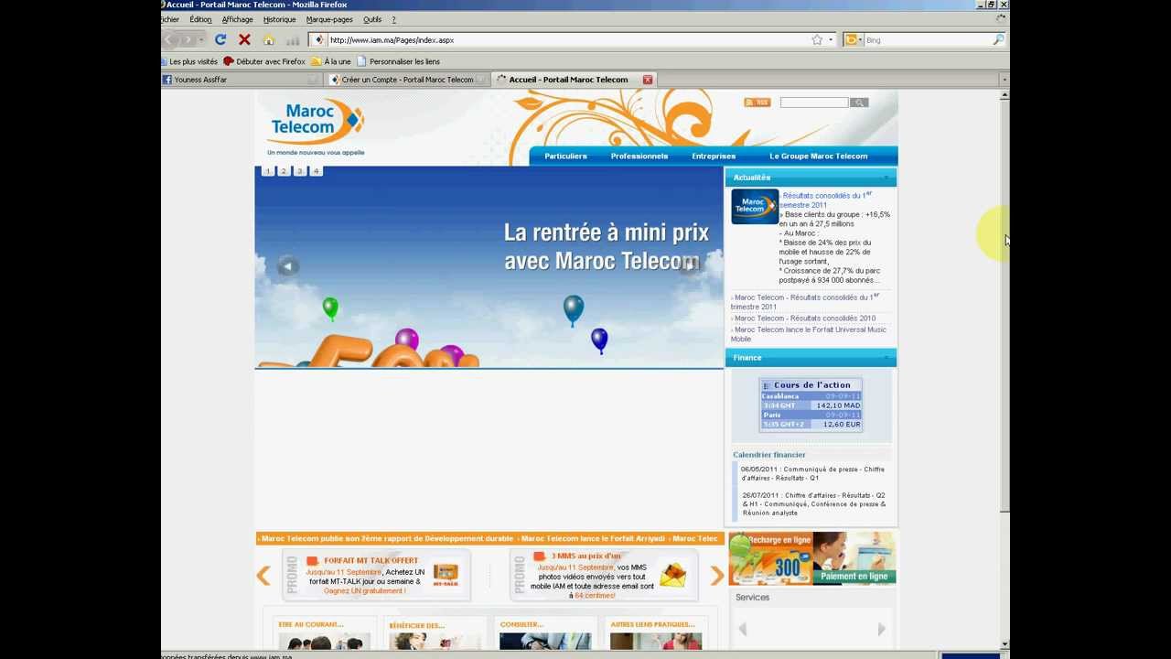Click the Maroc Telecom logo
Viewport: 1171px width, 659px height.
point(316,126)
